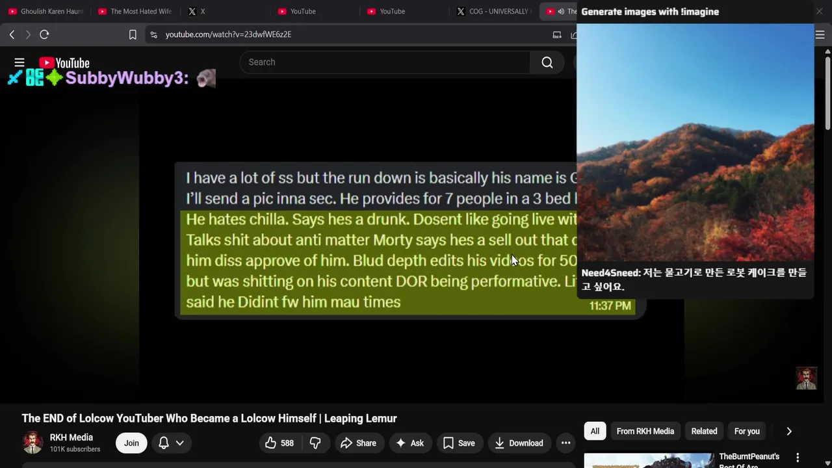Click the Need4Sneed chat message

(694, 279)
